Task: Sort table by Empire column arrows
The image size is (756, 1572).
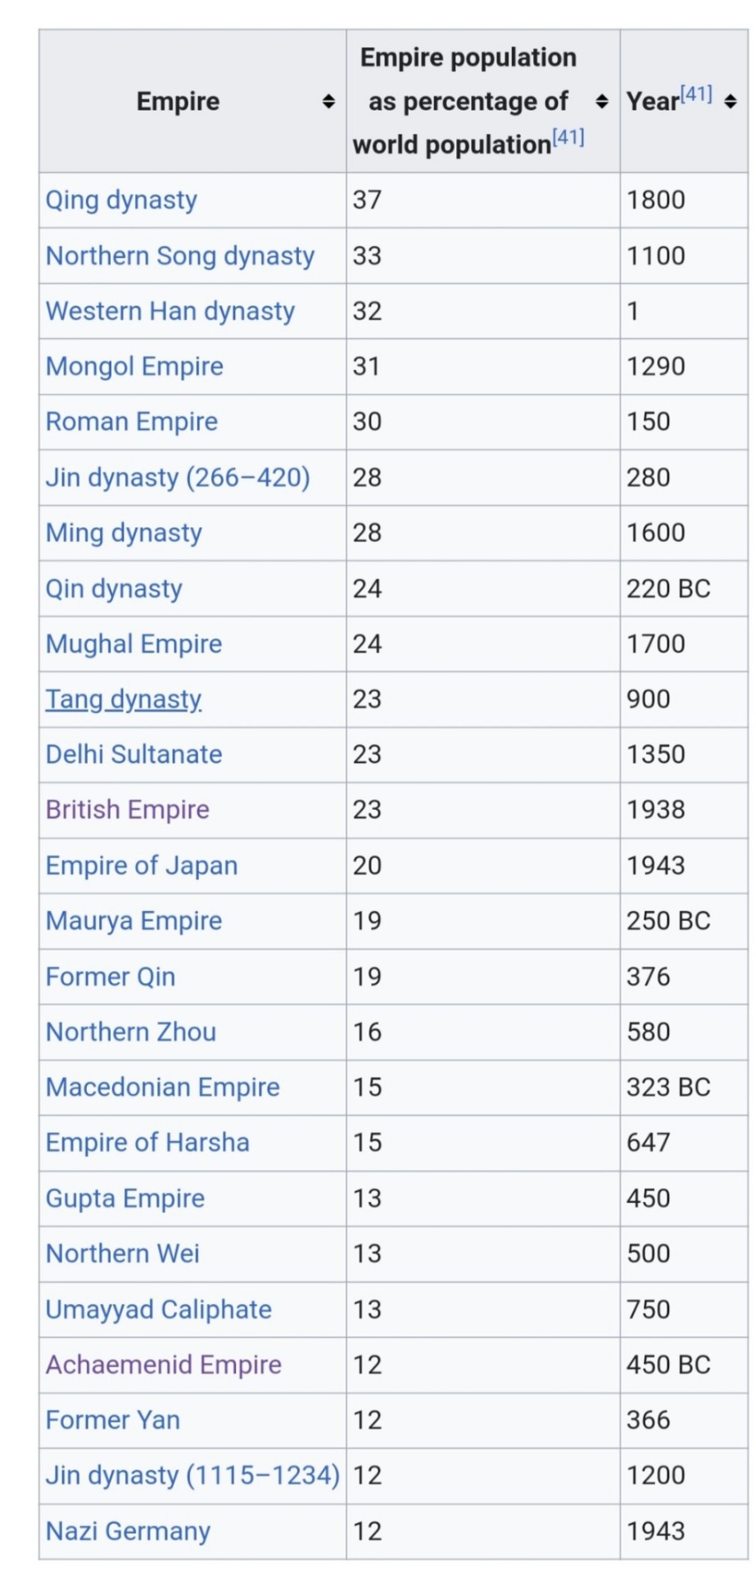Action: (x=328, y=102)
